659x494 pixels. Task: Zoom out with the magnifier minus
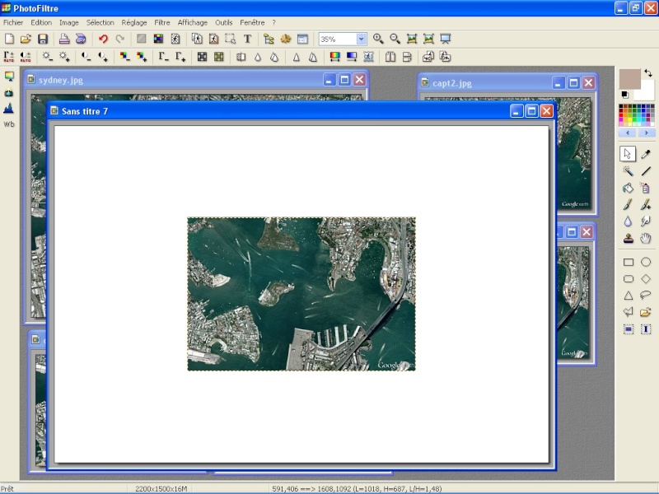[395, 39]
